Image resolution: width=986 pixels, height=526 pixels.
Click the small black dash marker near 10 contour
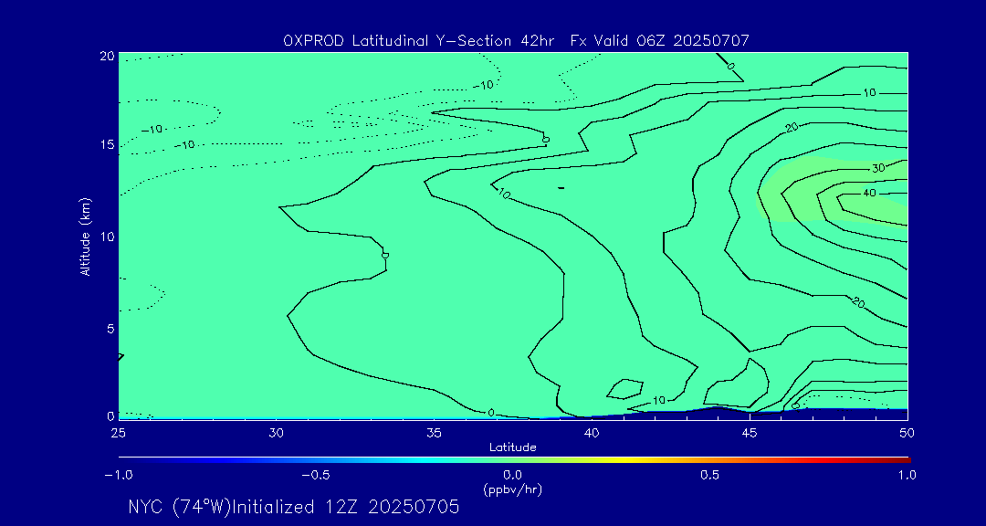click(561, 187)
